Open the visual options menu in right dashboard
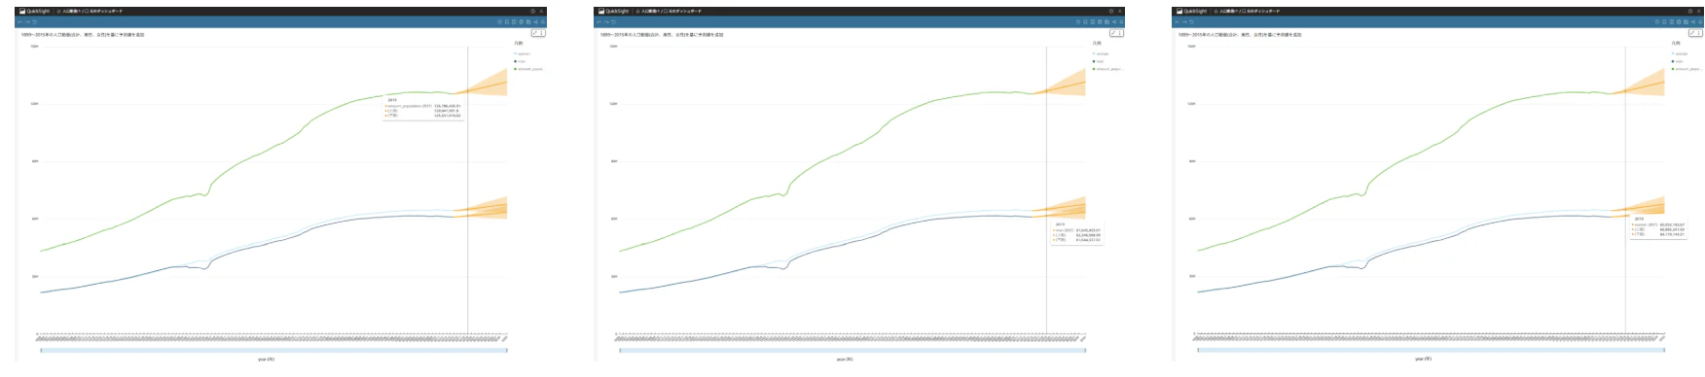The image size is (1705, 377). (x=1700, y=33)
